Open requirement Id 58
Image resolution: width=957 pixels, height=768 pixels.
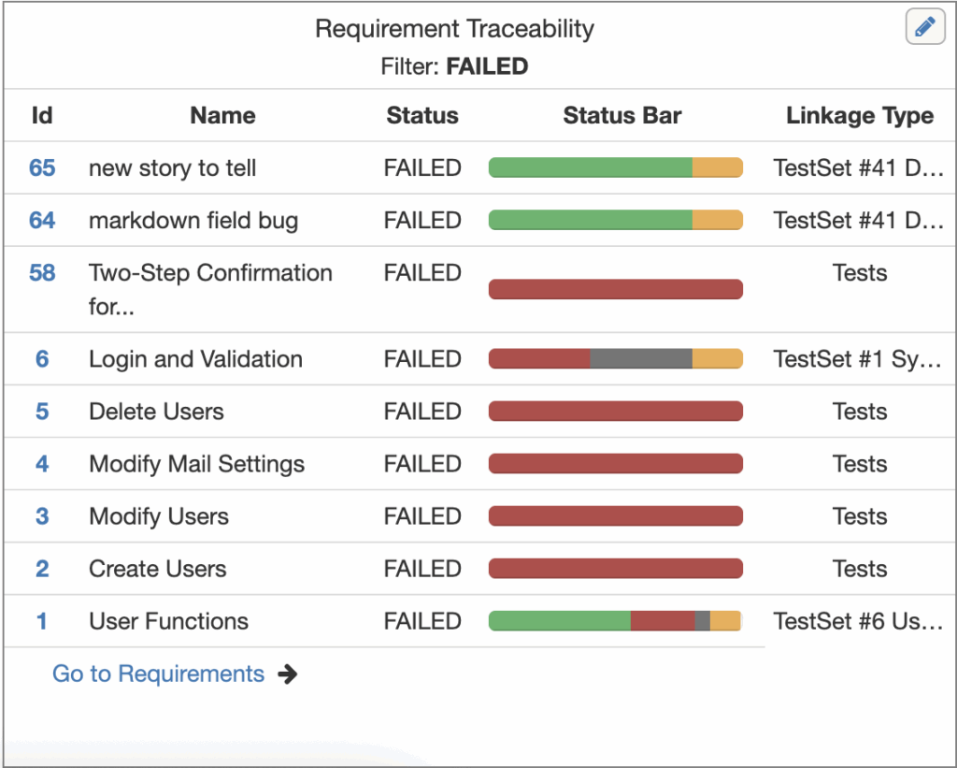pyautogui.click(x=42, y=273)
